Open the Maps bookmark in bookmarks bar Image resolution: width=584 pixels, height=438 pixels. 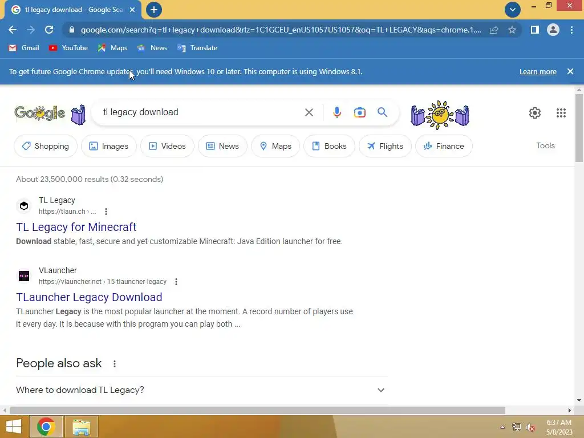[112, 48]
